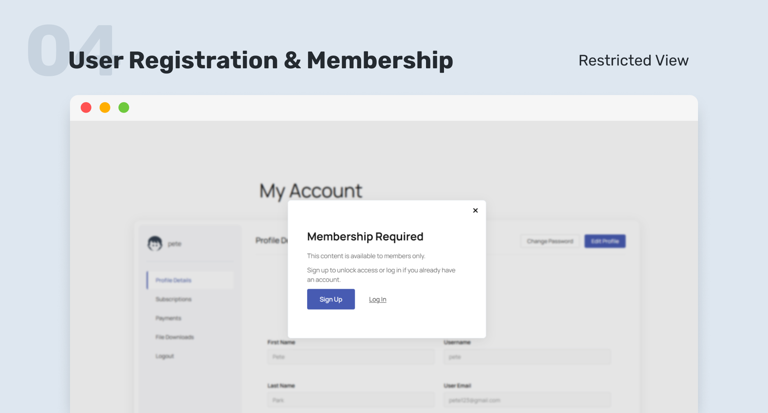This screenshot has height=413, width=768.
Task: Go to the Payments sidebar item
Action: 168,318
